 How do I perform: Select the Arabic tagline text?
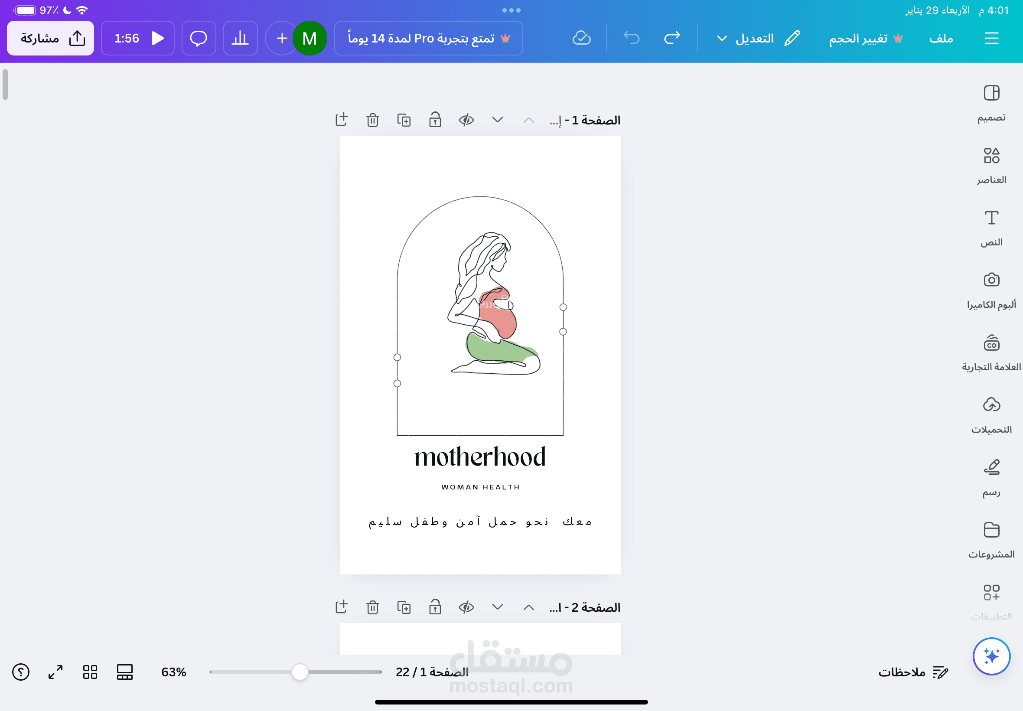(x=480, y=521)
